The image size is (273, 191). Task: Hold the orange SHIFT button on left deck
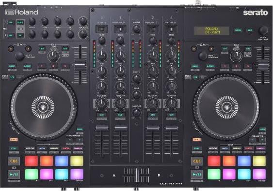point(14,140)
